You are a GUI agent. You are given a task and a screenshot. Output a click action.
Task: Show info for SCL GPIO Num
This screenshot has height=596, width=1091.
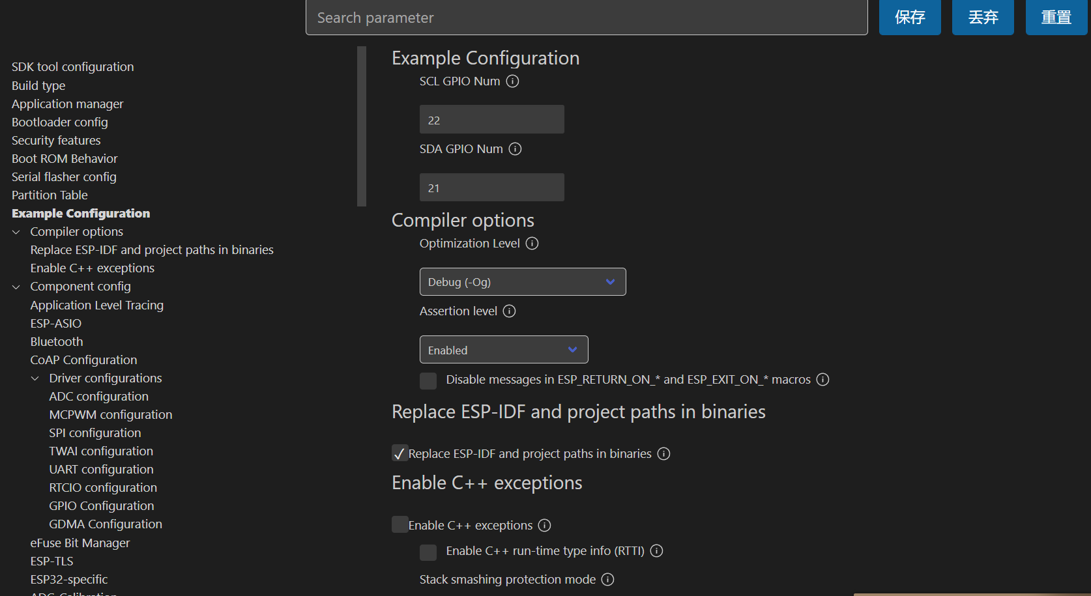coord(513,81)
